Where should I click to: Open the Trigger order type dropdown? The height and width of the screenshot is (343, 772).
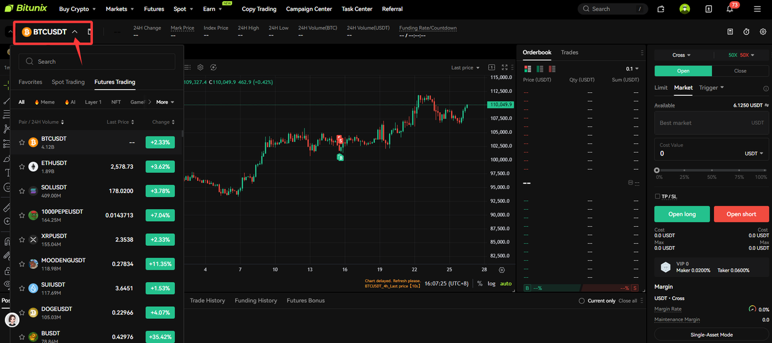click(712, 87)
